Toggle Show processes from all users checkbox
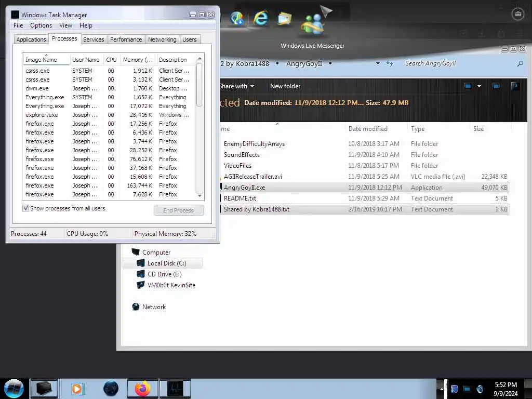Screen dimensions: 532x399 (x=25, y=208)
